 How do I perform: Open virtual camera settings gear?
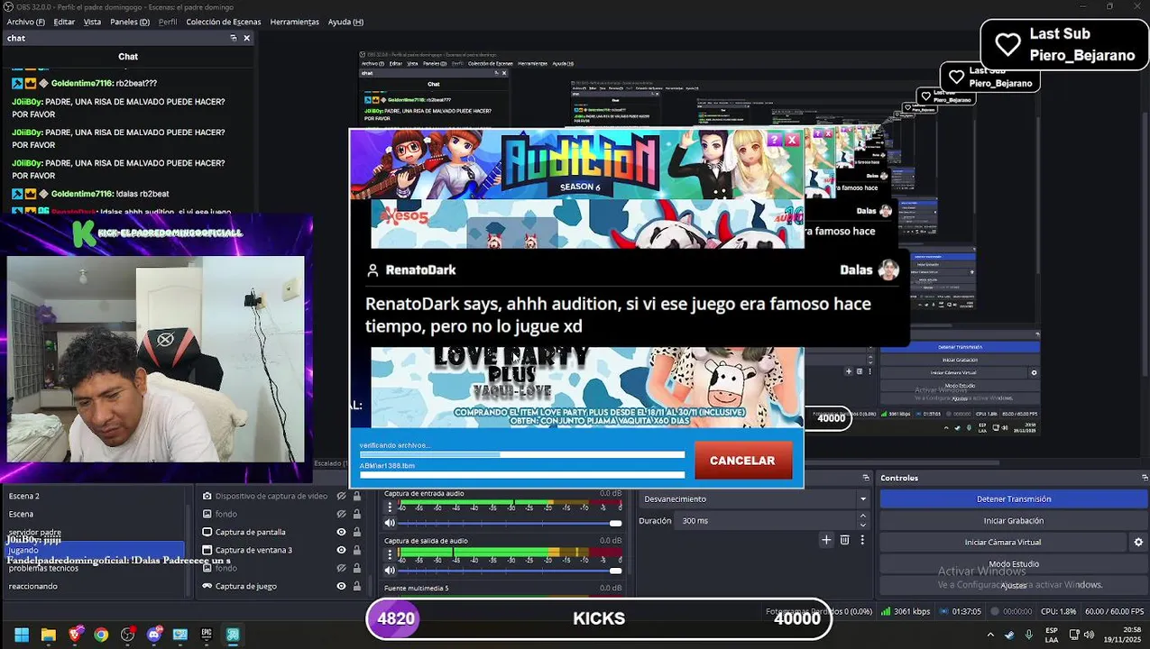[1138, 543]
